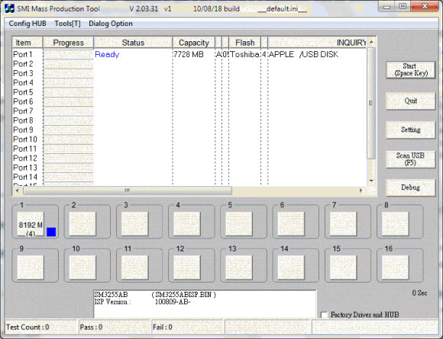The width and height of the screenshot is (443, 339).
Task: Open the Tools[T] menu
Action: [x=67, y=24]
